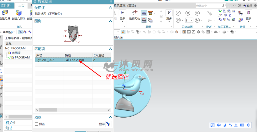
Task: Open the 菜单(M) dropdown
Action: tap(8, 32)
